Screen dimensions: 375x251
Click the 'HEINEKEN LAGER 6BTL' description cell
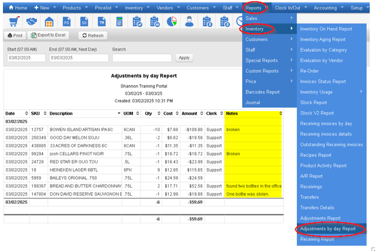pos(85,170)
